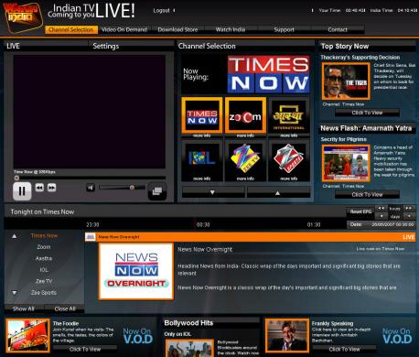Click the rewind button in the player
Screen dimensions: 419x357
tap(39, 188)
